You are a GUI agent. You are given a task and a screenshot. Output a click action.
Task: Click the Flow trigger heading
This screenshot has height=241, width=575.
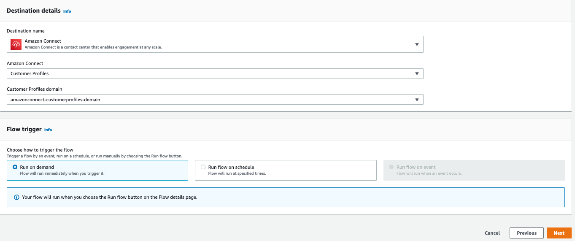point(24,129)
